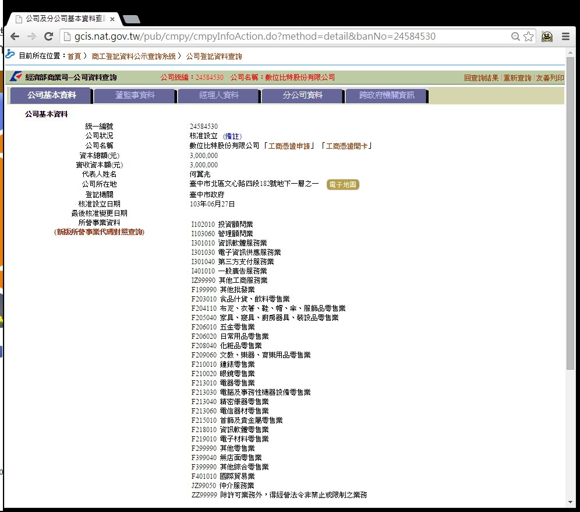Click the row F401010 國際貿易業
Viewport: 580px width, 512px height.
point(223,476)
